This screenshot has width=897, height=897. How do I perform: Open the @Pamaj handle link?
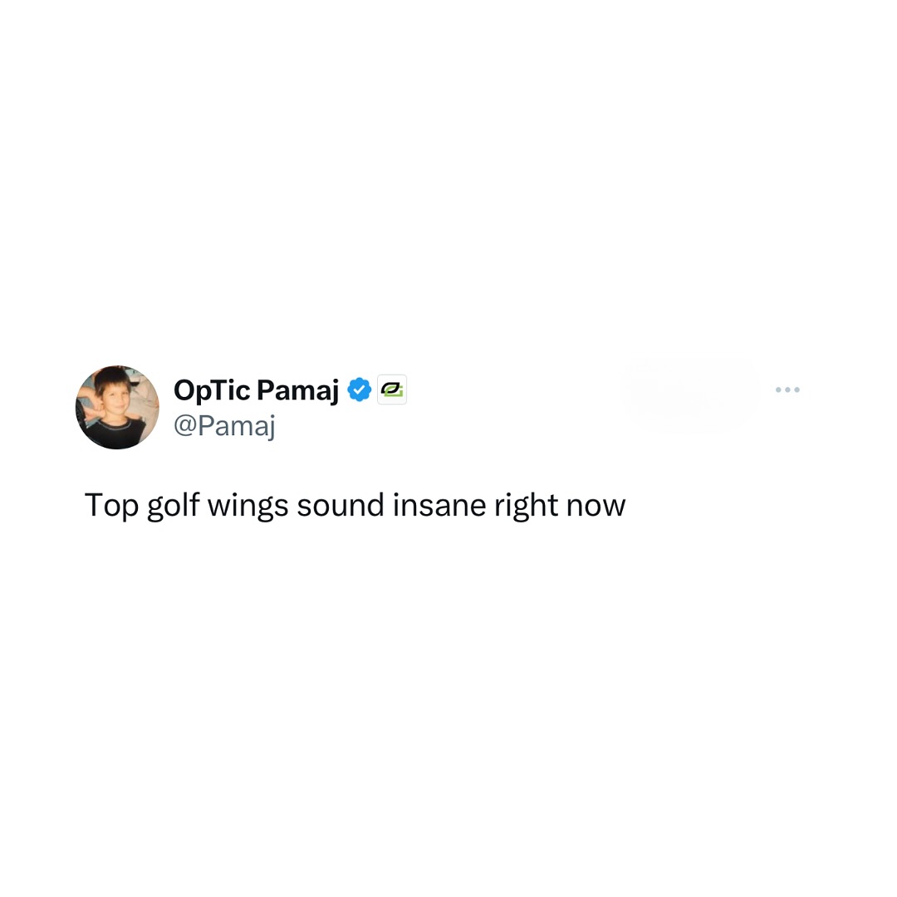(x=224, y=425)
